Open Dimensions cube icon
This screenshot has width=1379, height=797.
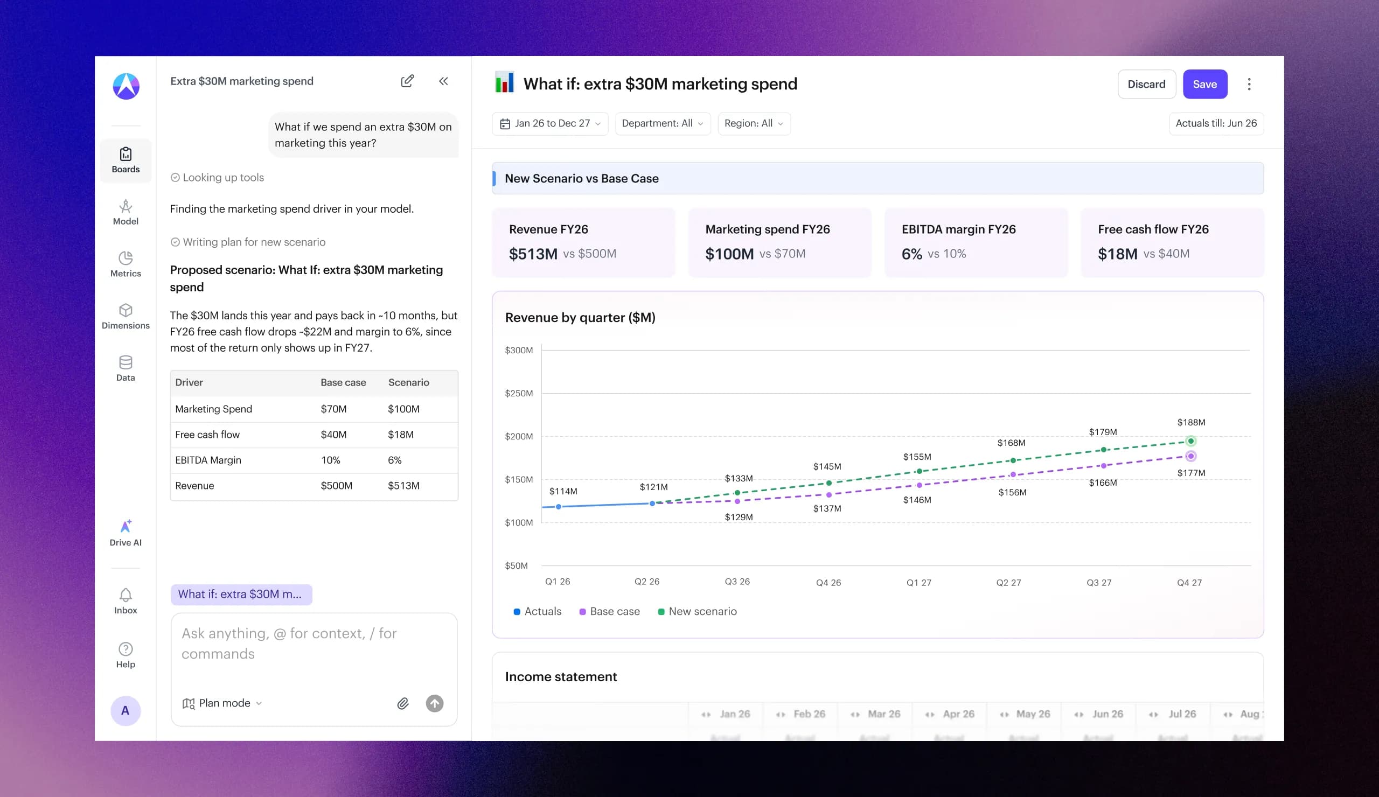126,310
